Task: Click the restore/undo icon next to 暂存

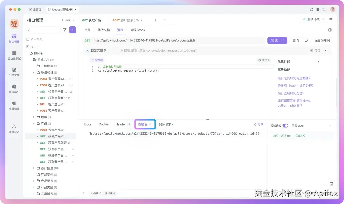Action: tap(306, 40)
